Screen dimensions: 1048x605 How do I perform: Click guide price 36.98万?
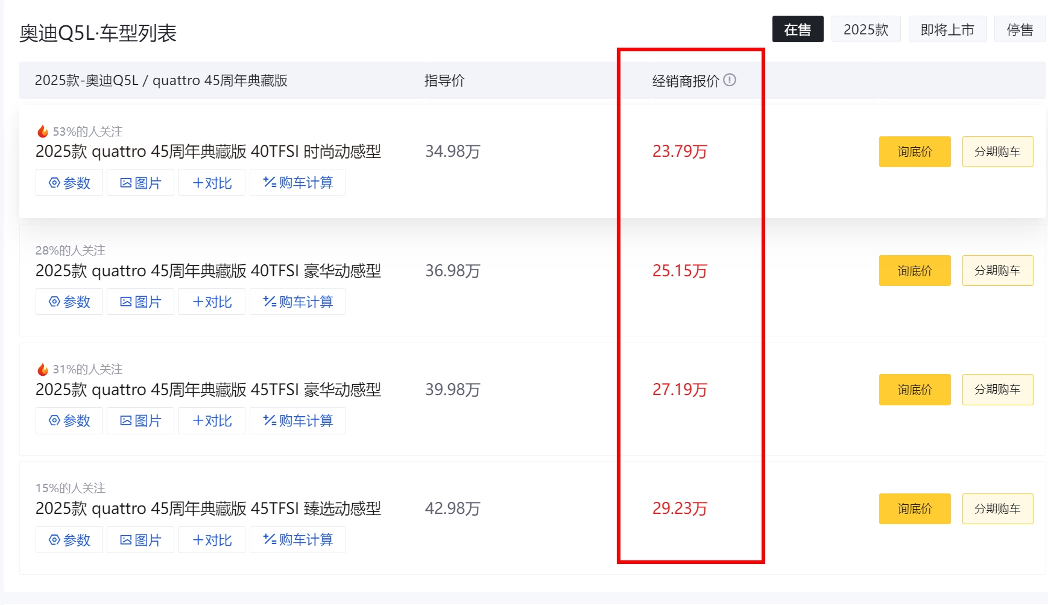tap(452, 271)
